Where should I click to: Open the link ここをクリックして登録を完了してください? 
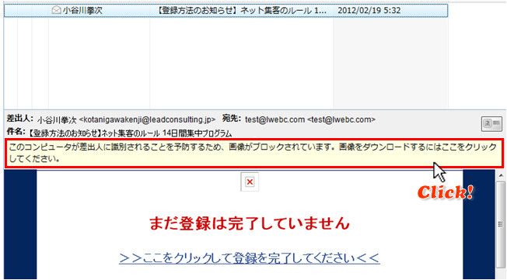point(250,258)
